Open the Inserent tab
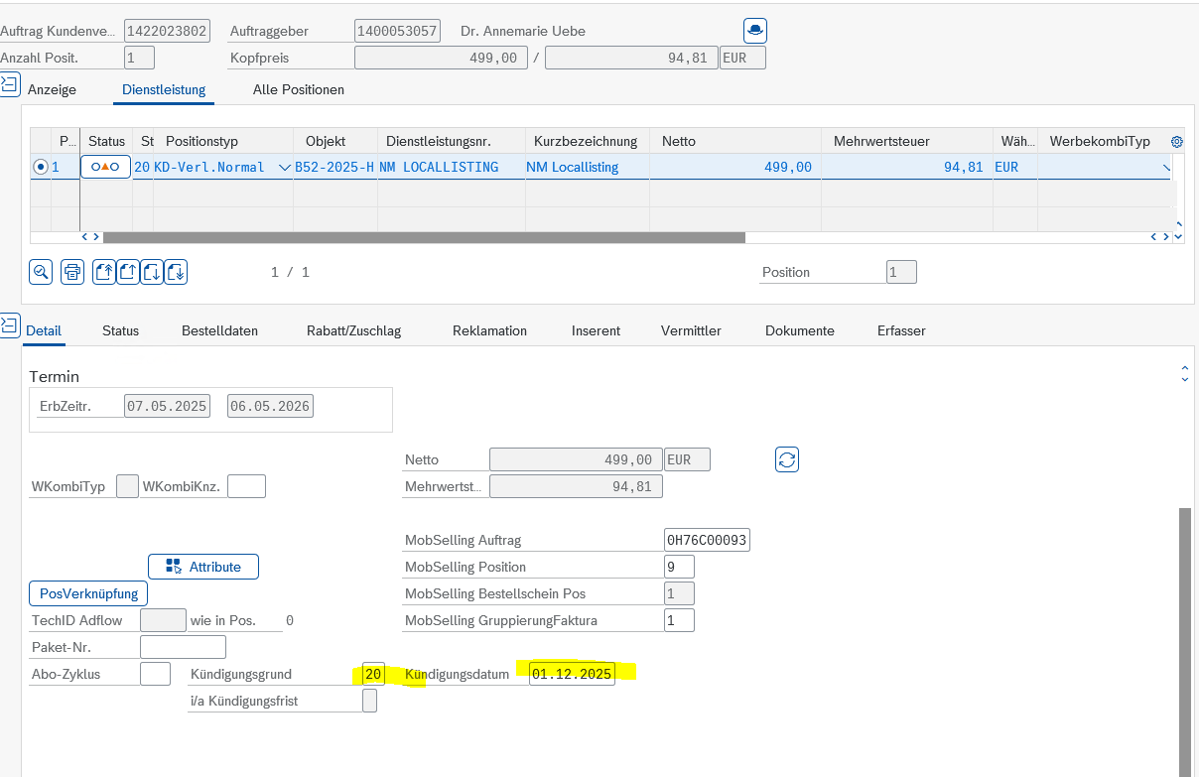This screenshot has width=1199, height=777. tap(596, 330)
